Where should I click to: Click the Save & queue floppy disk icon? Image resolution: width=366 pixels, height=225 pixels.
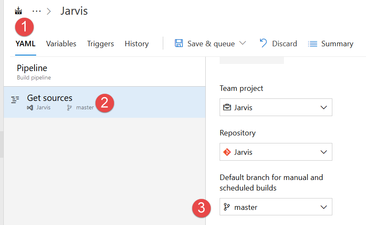coord(179,43)
